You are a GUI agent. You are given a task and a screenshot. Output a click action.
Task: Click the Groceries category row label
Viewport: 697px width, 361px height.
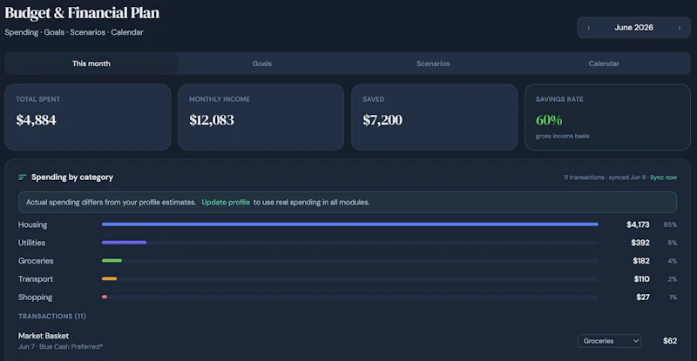coord(36,261)
